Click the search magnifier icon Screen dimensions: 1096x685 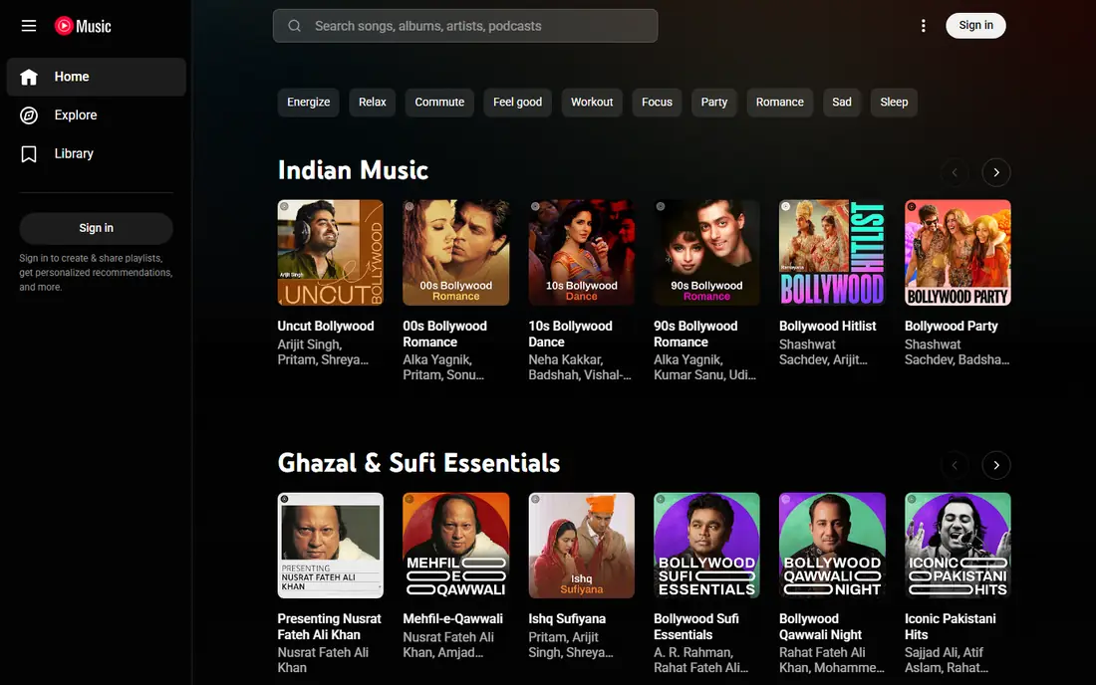(294, 26)
